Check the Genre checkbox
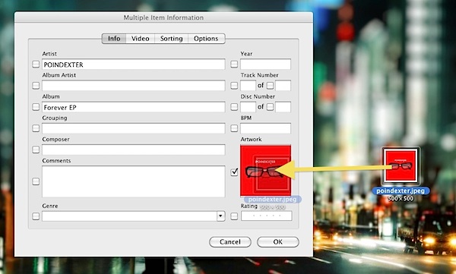Screen dimensions: 456x274 [x=36, y=216]
